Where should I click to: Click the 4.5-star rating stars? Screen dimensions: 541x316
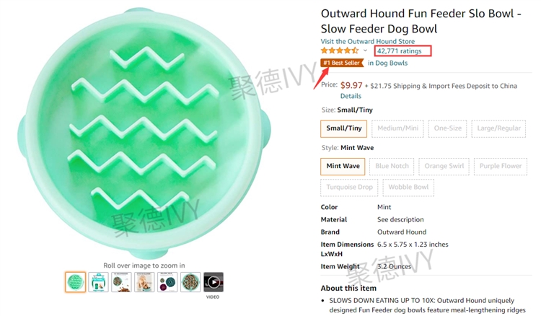point(340,51)
